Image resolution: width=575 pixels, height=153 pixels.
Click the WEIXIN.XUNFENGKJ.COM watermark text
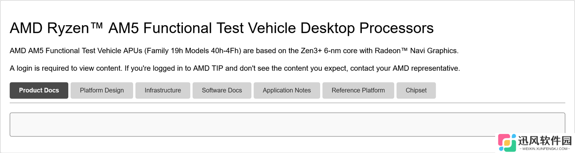(x=545, y=149)
